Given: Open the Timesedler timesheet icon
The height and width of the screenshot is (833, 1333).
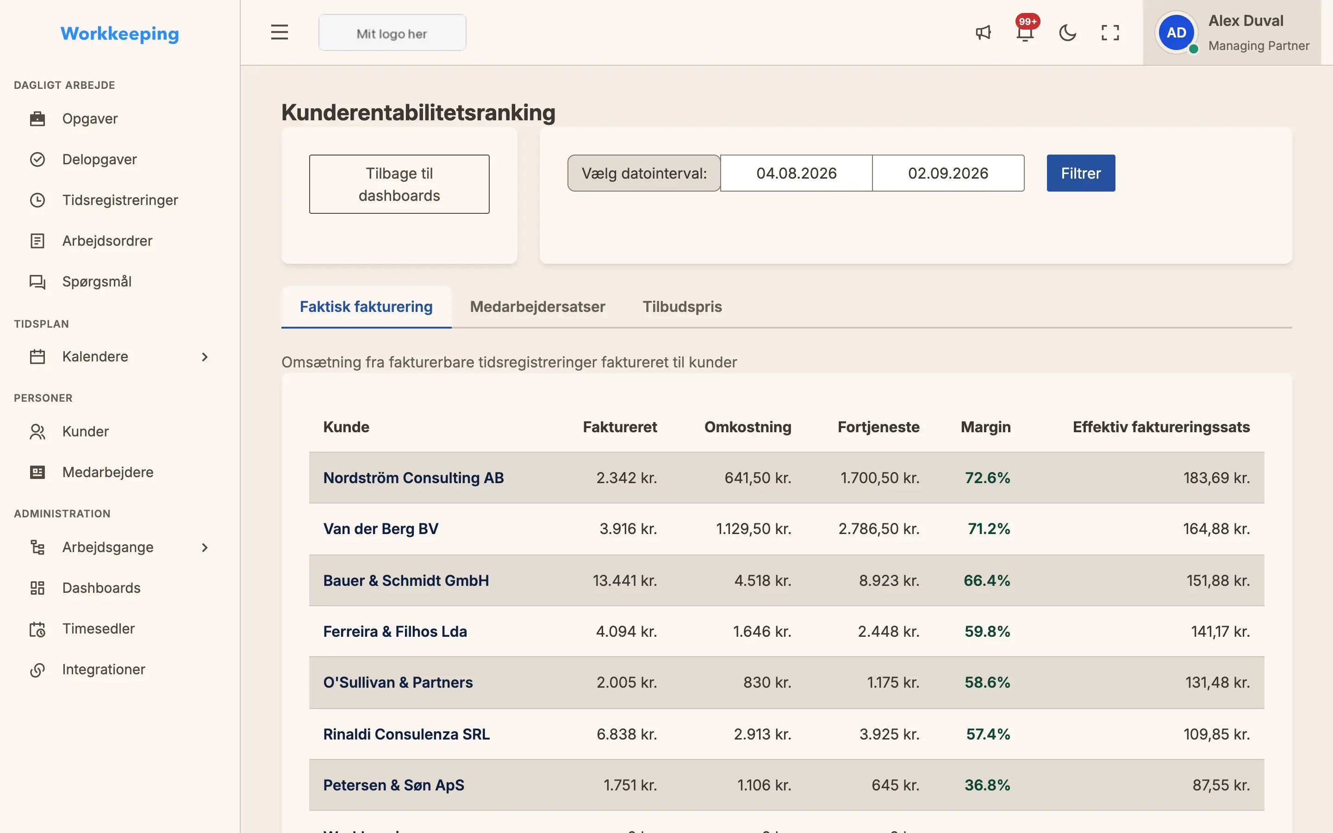Looking at the screenshot, I should [37, 628].
